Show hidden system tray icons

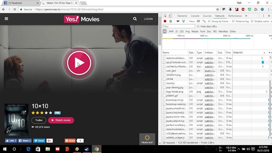(x=239, y=149)
